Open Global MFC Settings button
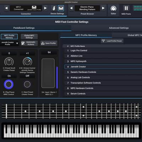Screen dimensions: 142x142 click(29, 37)
